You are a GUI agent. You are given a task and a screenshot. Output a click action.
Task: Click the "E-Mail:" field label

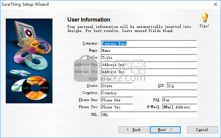[x=154, y=107]
